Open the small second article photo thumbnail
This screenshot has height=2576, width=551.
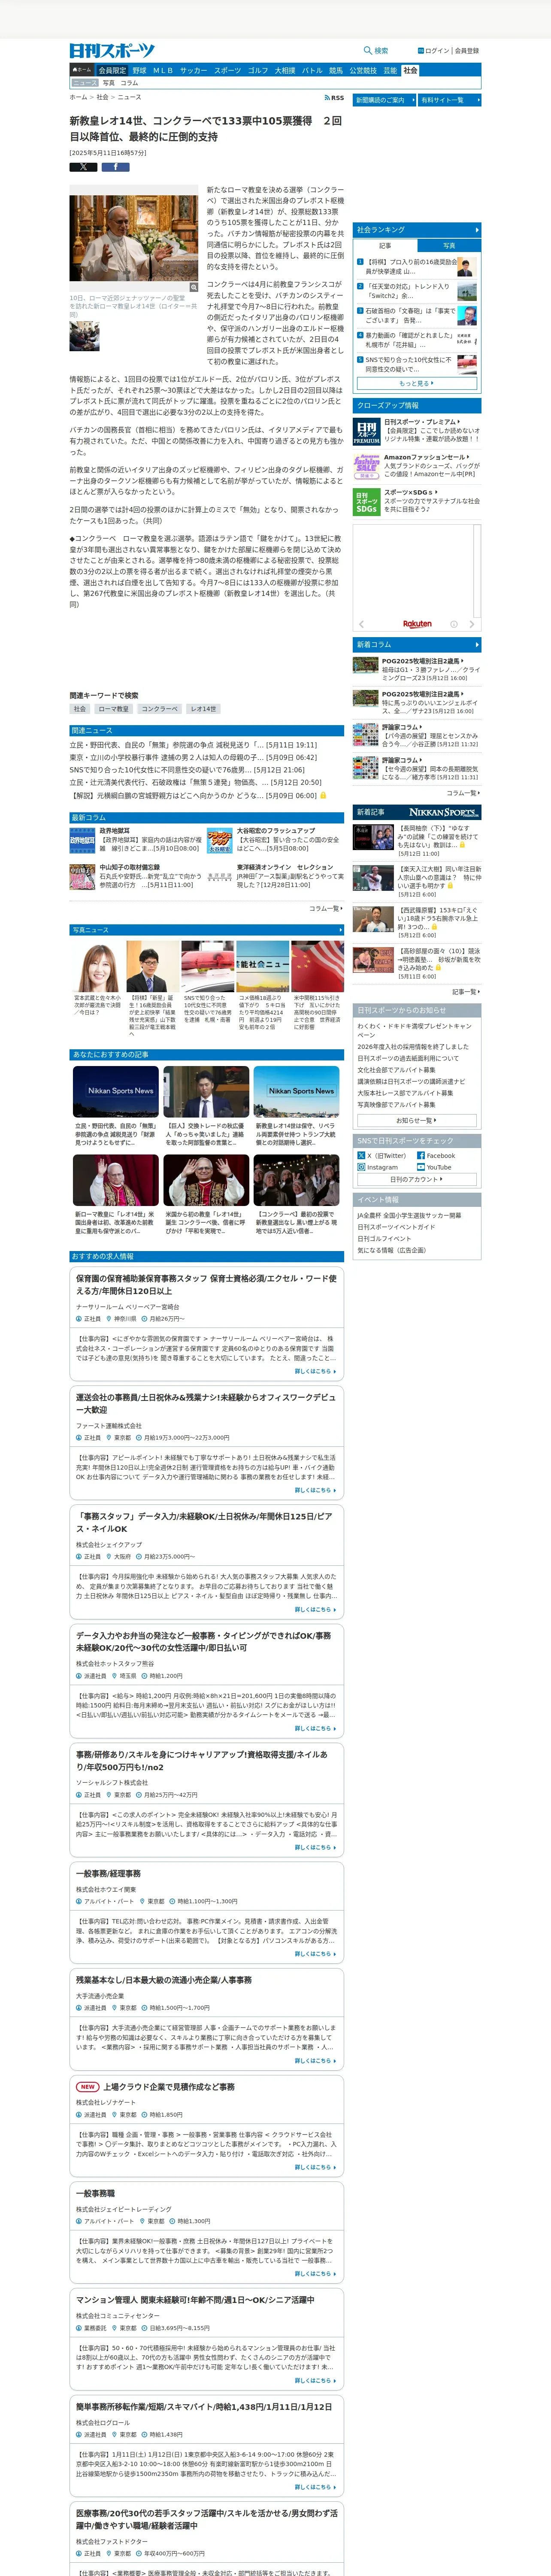pyautogui.click(x=84, y=336)
